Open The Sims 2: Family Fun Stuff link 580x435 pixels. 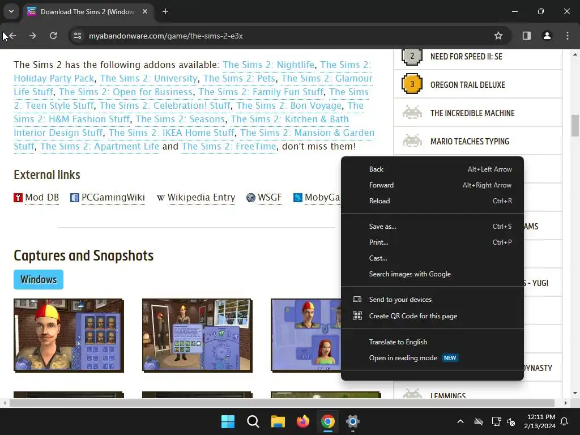point(261,92)
